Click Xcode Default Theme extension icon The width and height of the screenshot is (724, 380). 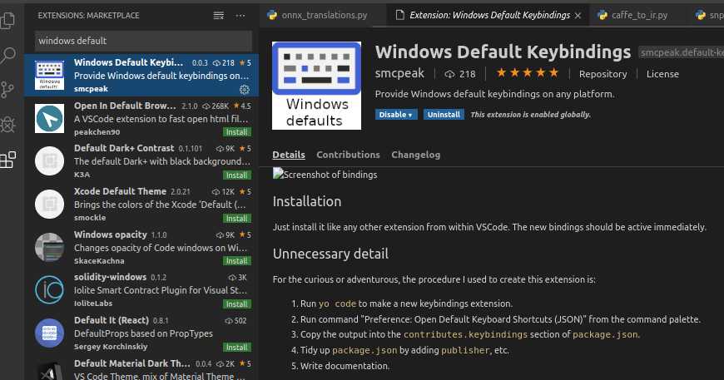coord(49,204)
